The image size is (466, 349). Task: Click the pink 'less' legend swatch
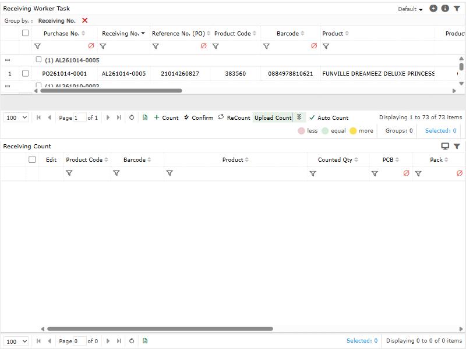[x=301, y=131]
